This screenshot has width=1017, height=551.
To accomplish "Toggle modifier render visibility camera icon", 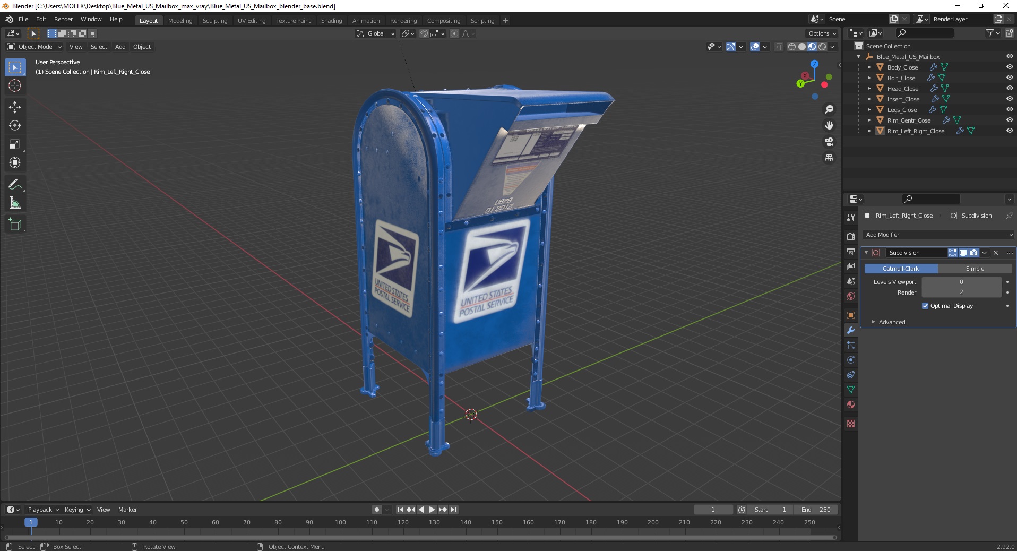I will click(x=973, y=253).
